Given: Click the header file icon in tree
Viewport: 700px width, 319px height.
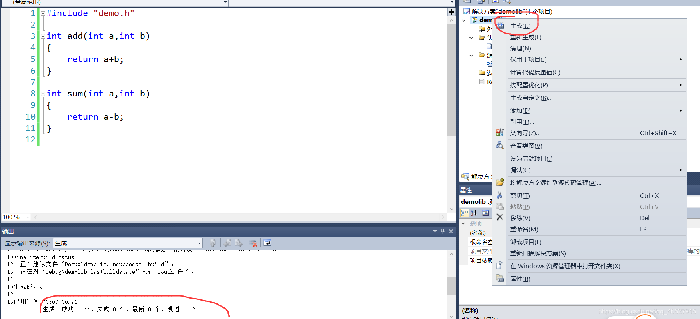Looking at the screenshot, I should point(489,46).
